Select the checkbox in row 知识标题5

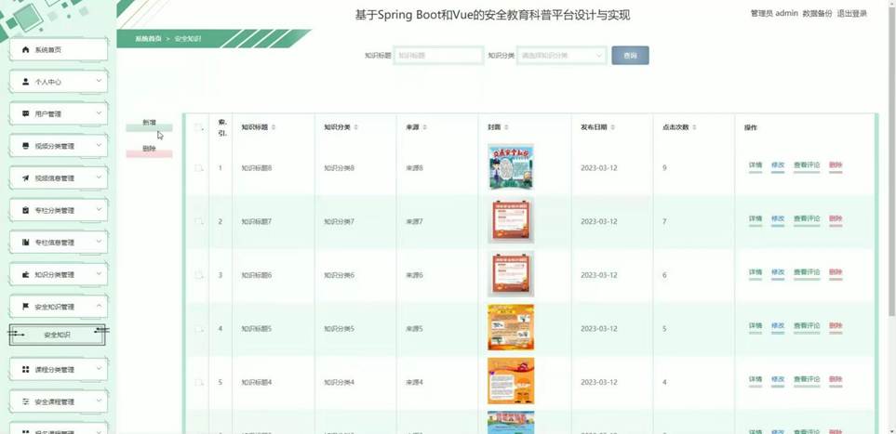click(198, 329)
